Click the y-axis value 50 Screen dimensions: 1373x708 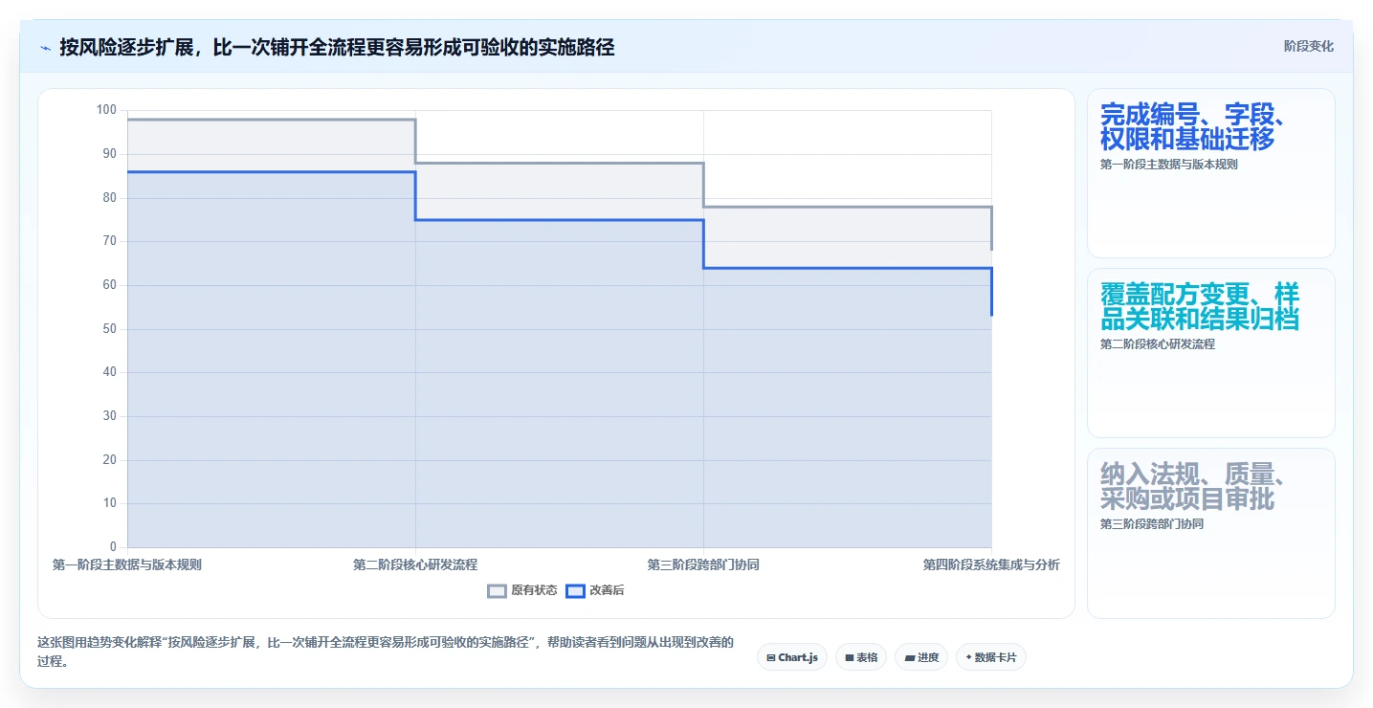point(109,329)
